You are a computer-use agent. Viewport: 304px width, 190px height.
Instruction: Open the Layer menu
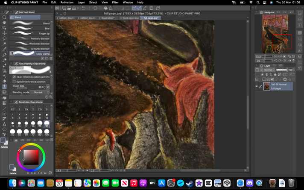pyautogui.click(x=81, y=3)
